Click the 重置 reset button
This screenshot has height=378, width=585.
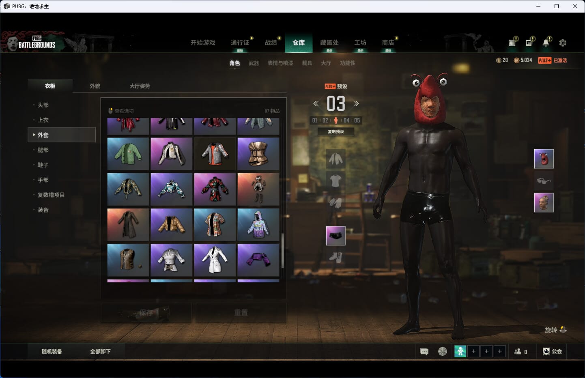(x=241, y=313)
